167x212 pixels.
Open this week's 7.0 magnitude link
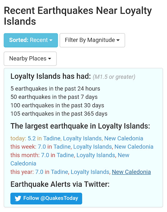click(x=42, y=147)
